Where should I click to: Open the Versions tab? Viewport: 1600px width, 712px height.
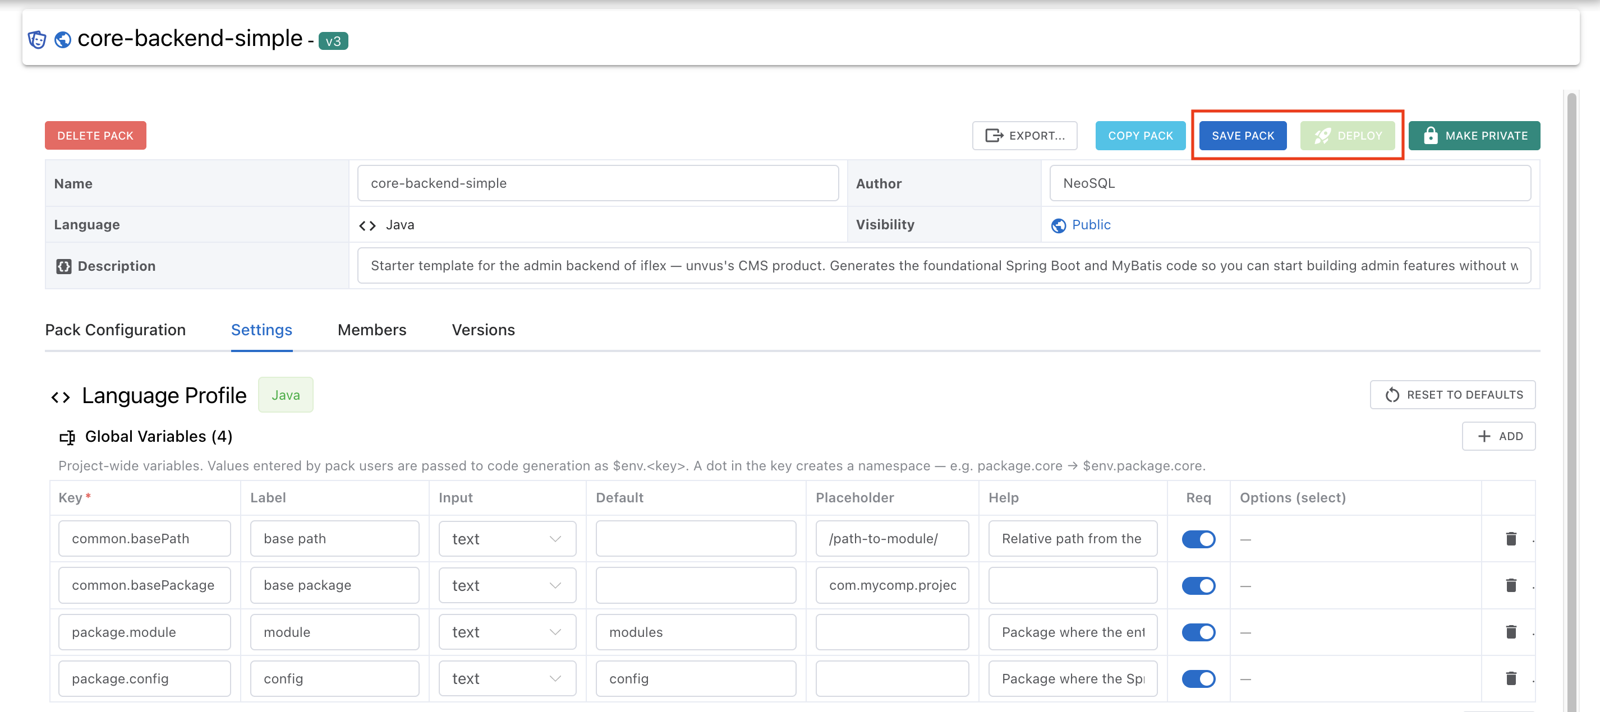point(483,330)
